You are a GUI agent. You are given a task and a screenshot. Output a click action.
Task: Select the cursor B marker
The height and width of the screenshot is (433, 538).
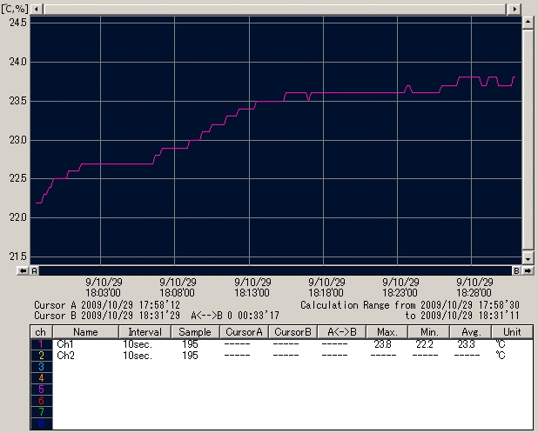pos(516,270)
